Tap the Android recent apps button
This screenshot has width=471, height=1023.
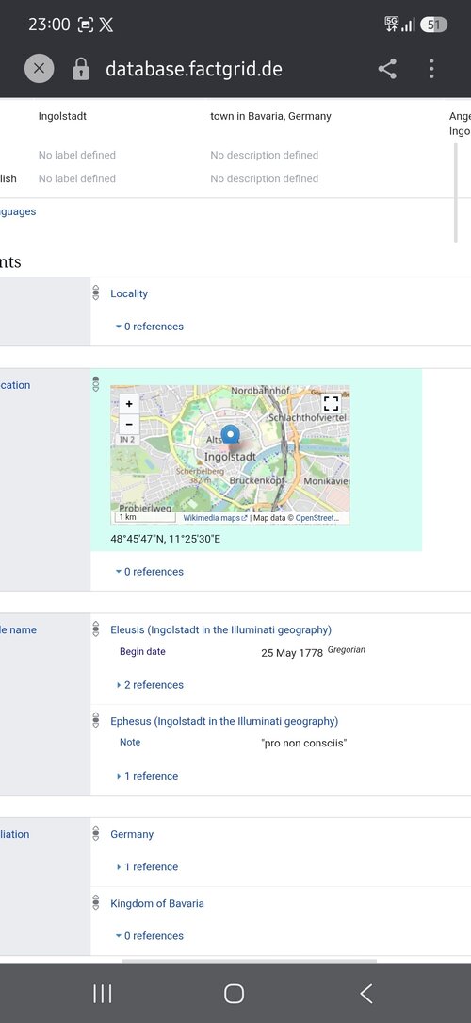tap(103, 994)
